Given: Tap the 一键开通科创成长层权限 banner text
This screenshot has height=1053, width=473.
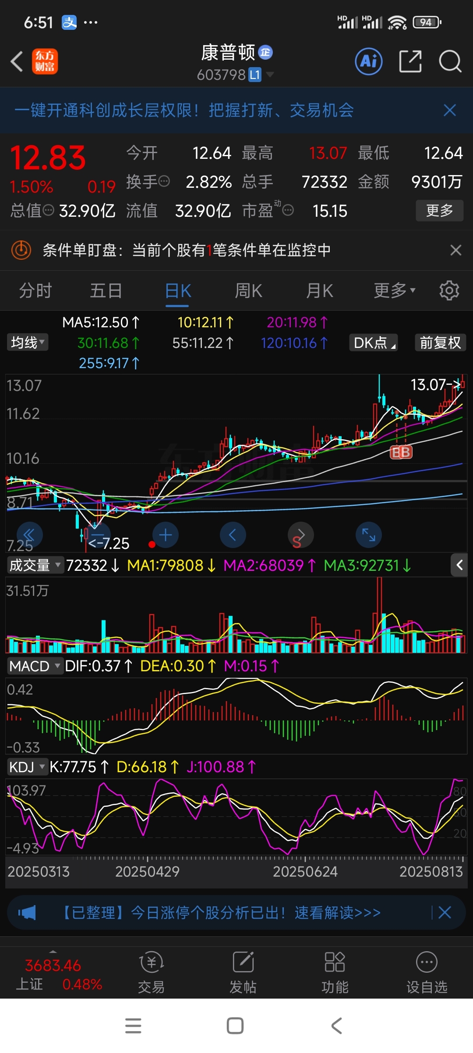Looking at the screenshot, I should point(184,110).
